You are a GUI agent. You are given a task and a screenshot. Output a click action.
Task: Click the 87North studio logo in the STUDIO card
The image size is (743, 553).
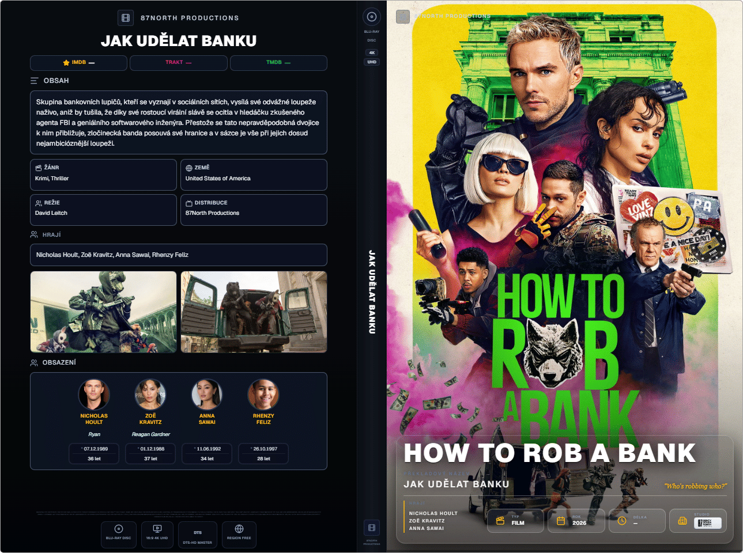click(707, 523)
